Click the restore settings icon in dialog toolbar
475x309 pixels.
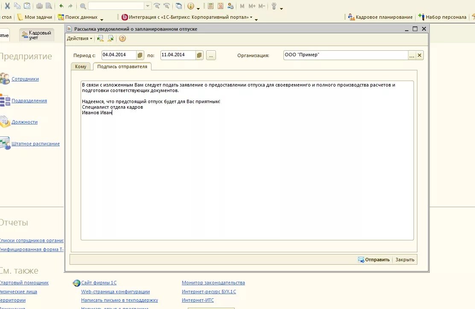point(100,38)
